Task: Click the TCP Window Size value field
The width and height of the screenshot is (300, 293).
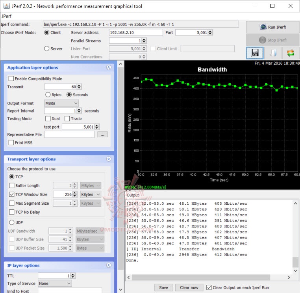Action: click(x=63, y=194)
